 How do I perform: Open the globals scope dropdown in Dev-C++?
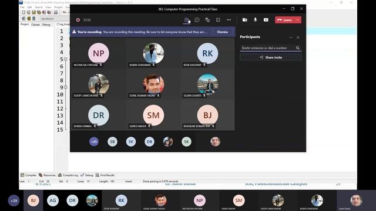(x=55, y=18)
